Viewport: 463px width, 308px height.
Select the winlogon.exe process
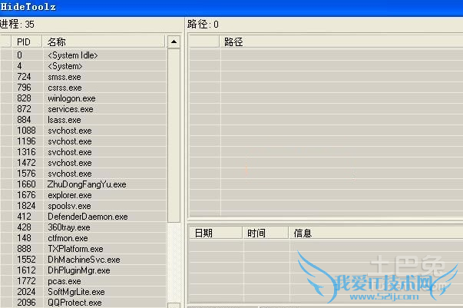tap(83, 98)
